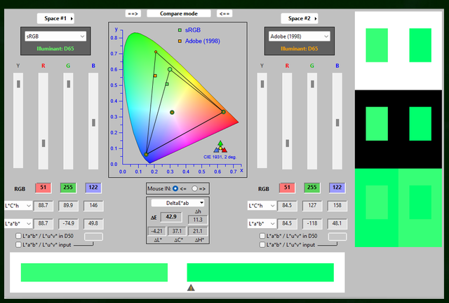Image resolution: width=449 pixels, height=303 pixels.
Task: Click the ΔC* value 37.1 field
Action: pos(177,232)
